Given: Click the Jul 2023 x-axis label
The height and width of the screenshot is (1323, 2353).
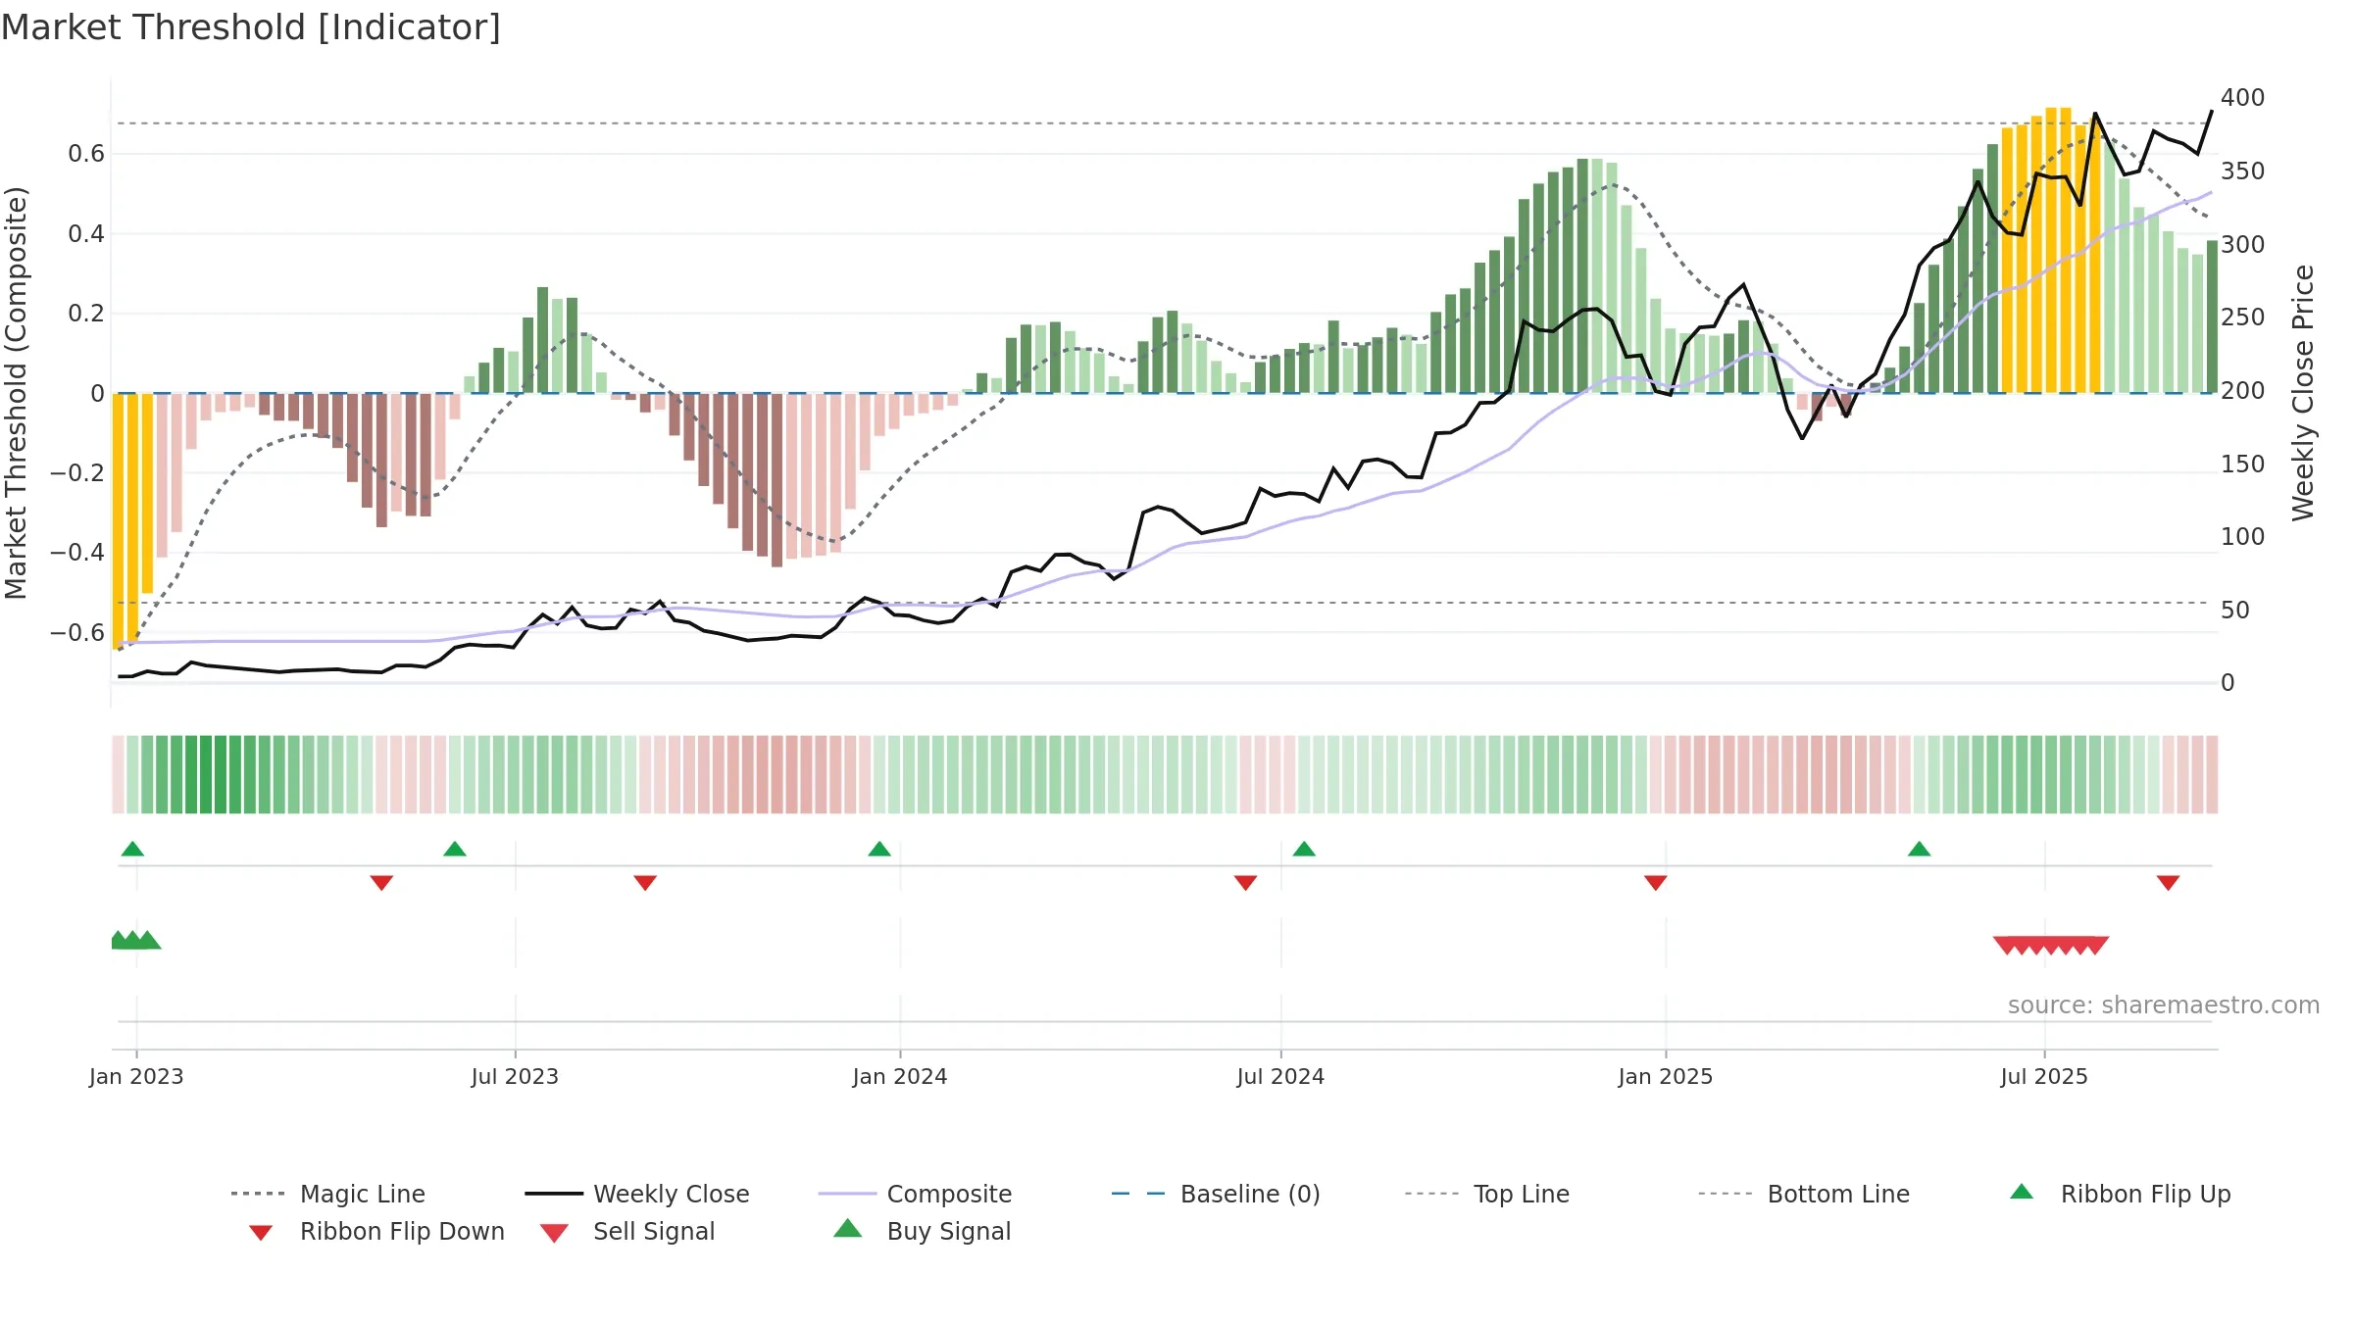Looking at the screenshot, I should [x=515, y=1077].
